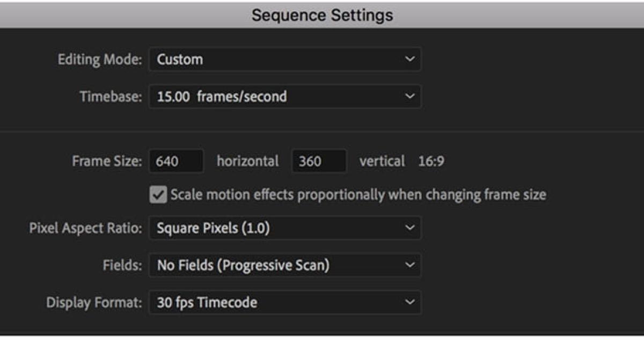Click the Display Format label text
644x338 pixels.
[x=94, y=303]
